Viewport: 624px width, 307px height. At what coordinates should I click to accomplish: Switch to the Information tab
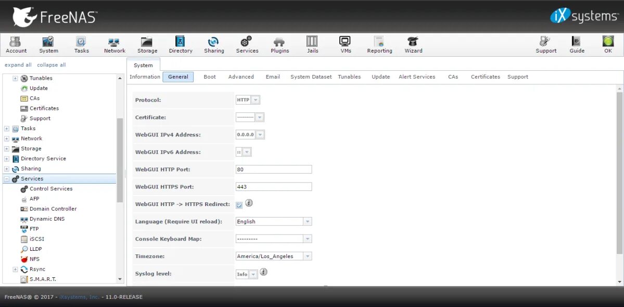pos(145,77)
